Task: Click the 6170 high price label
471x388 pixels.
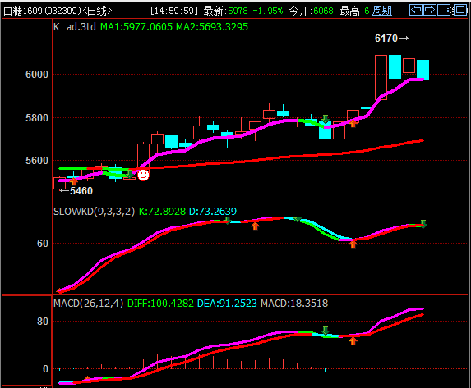Action: point(386,39)
